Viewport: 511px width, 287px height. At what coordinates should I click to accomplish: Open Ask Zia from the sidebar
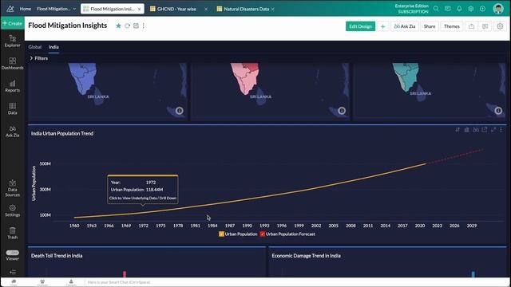pos(13,131)
